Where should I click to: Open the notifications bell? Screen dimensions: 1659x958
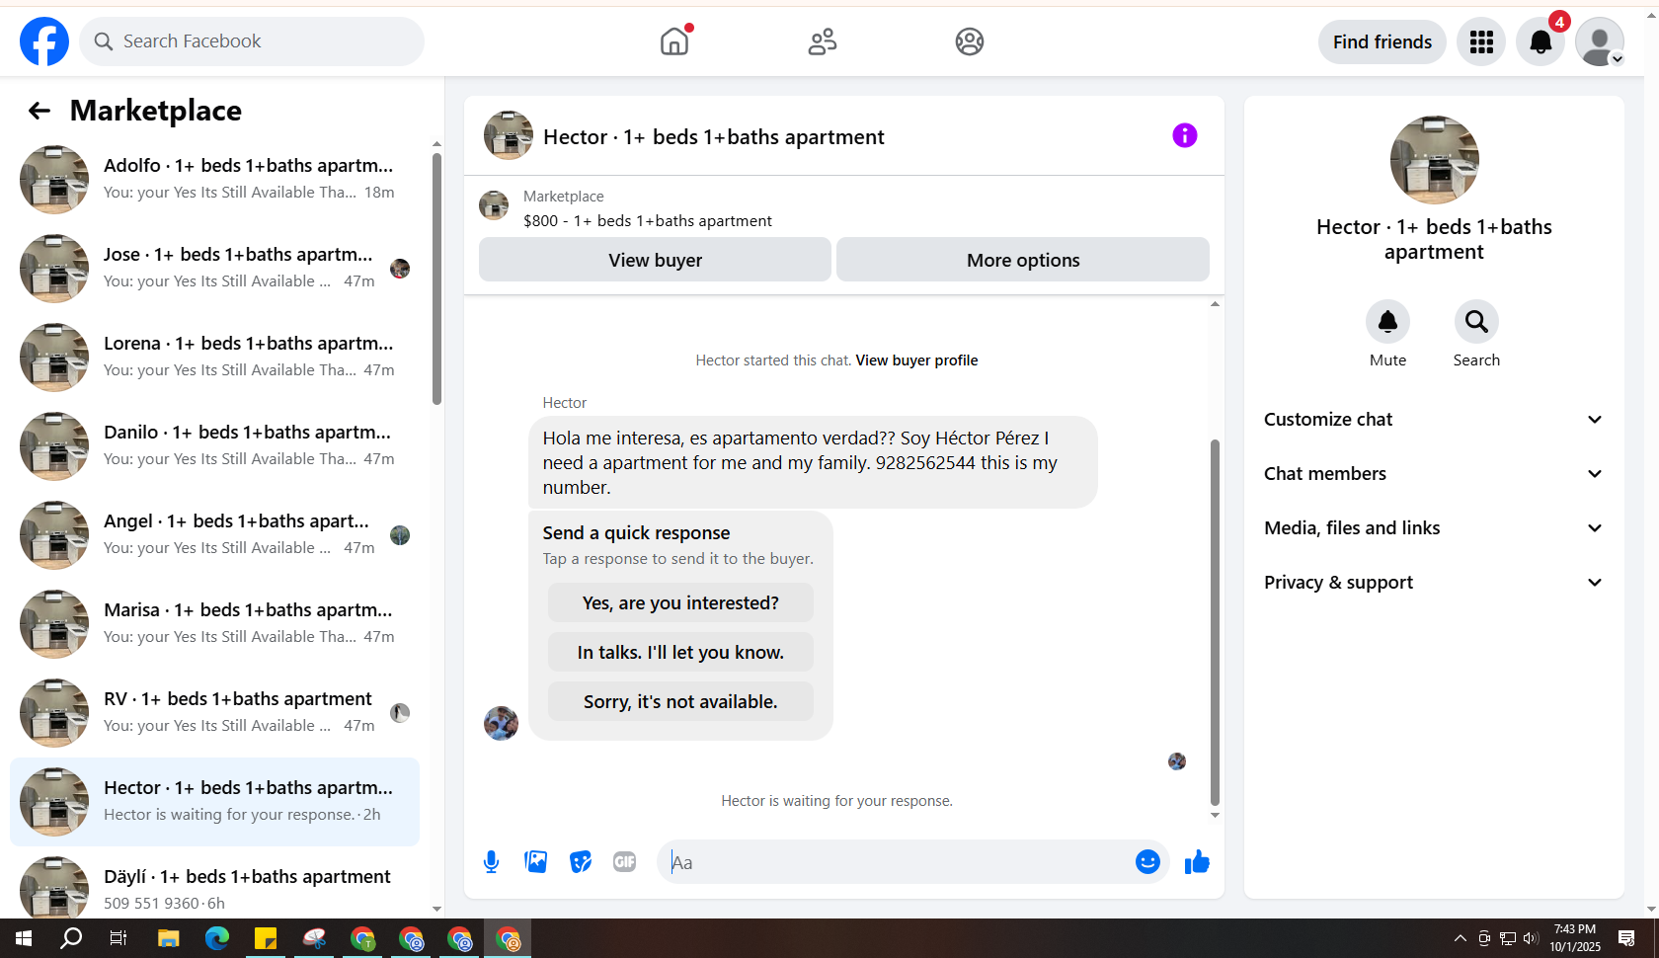(x=1540, y=41)
